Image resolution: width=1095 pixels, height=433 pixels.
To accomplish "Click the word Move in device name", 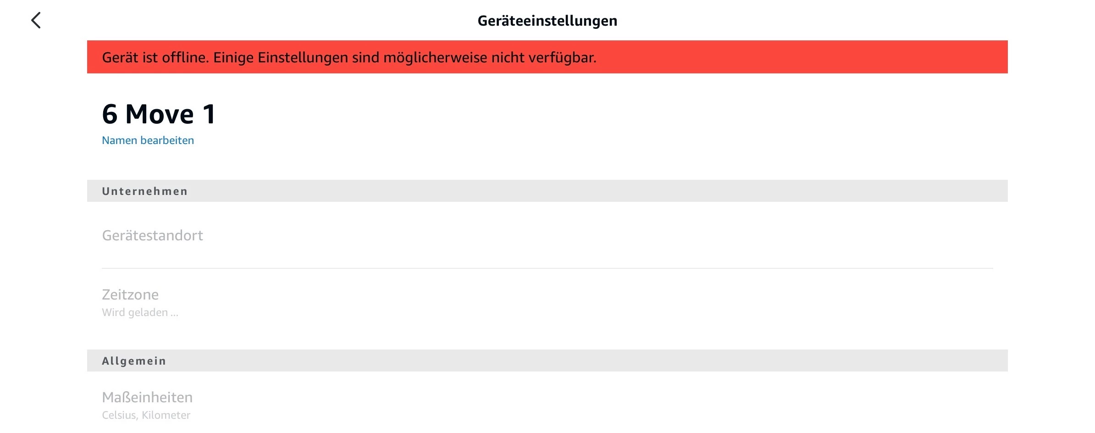I will (x=160, y=114).
